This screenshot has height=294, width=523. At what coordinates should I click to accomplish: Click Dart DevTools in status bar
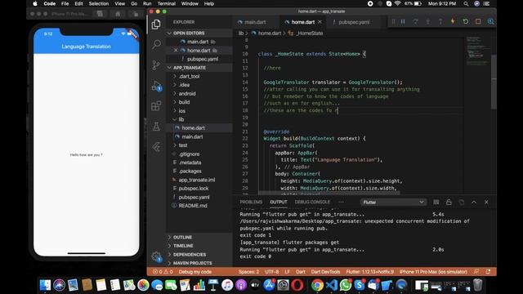click(x=325, y=272)
